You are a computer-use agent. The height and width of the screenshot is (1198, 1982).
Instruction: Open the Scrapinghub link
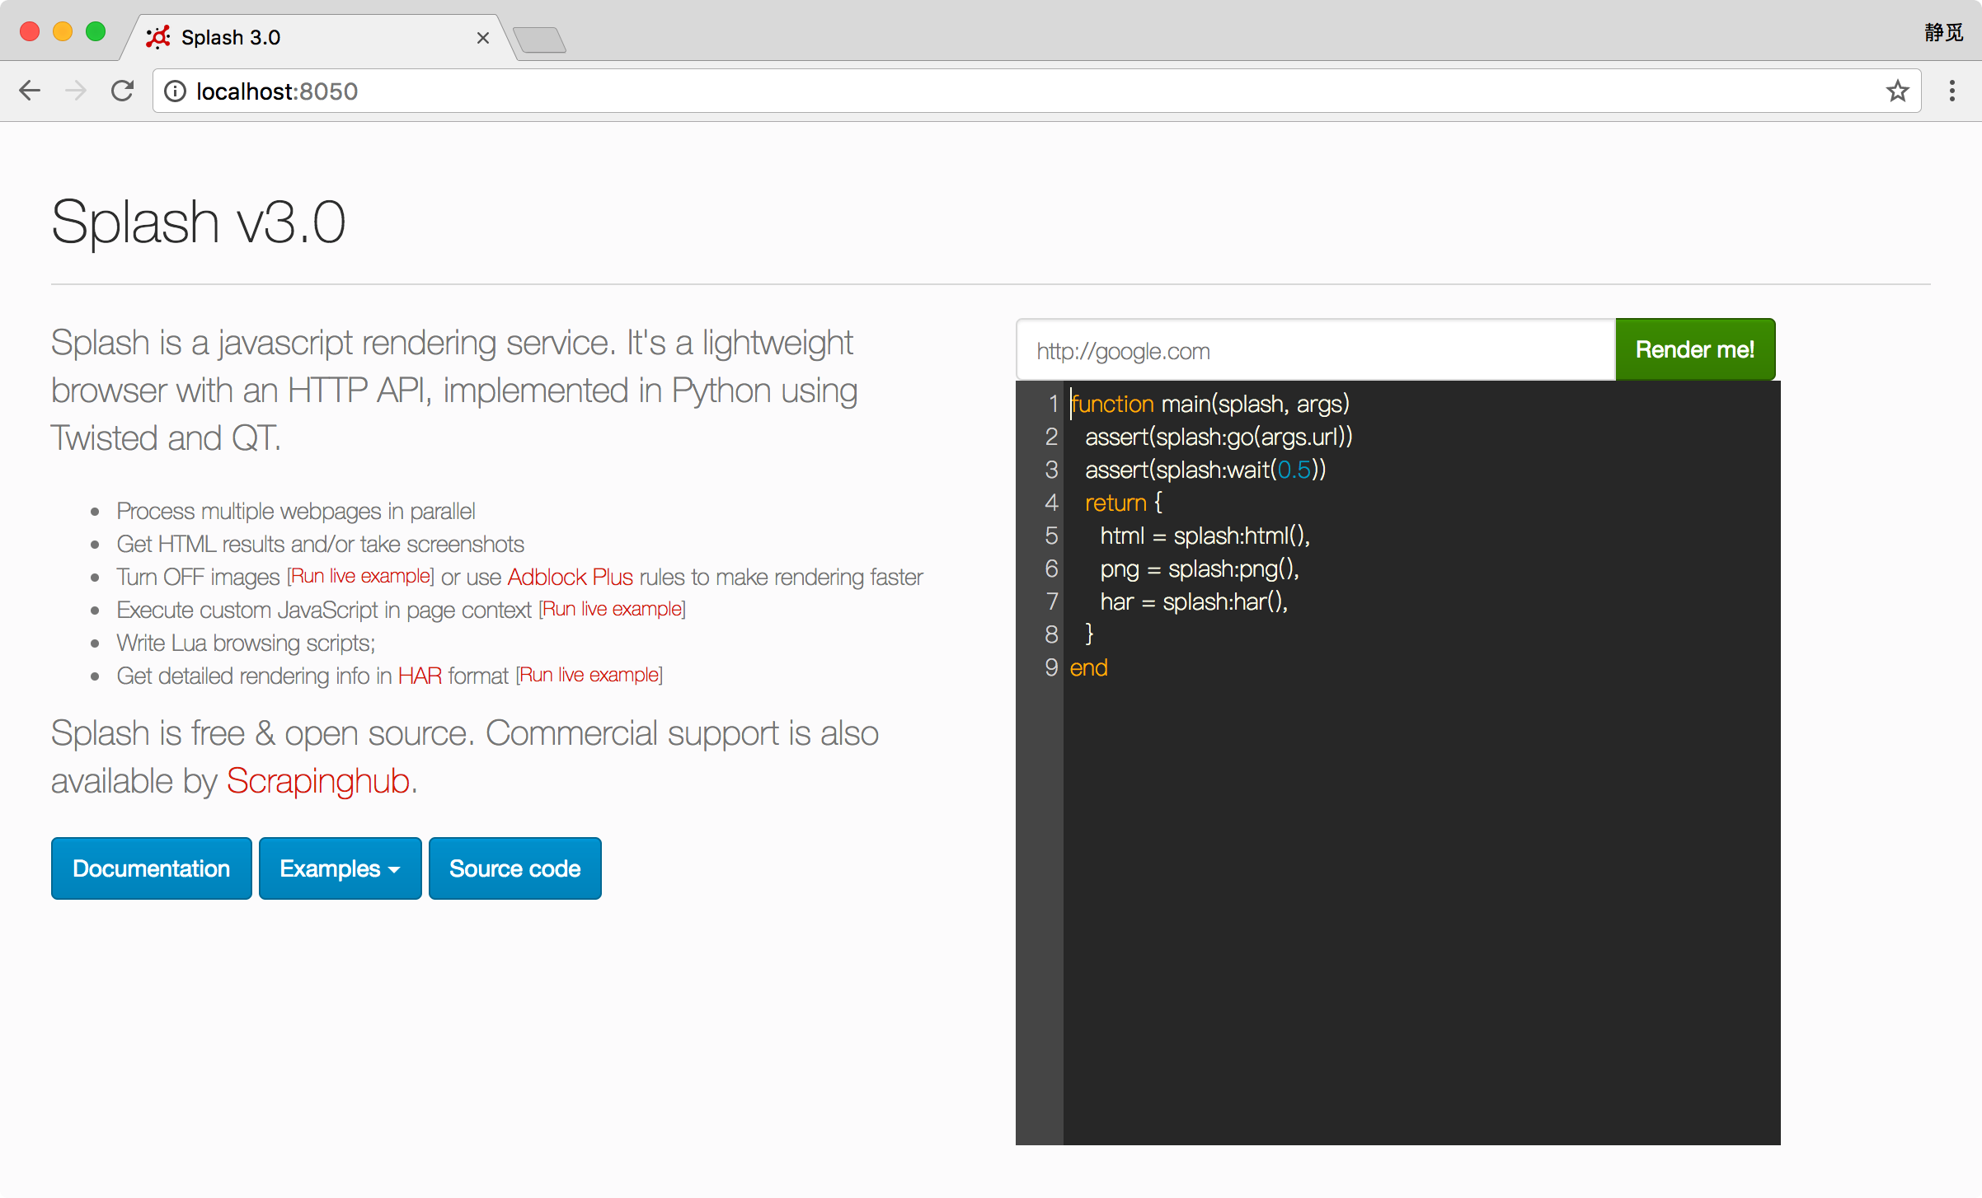coord(318,780)
